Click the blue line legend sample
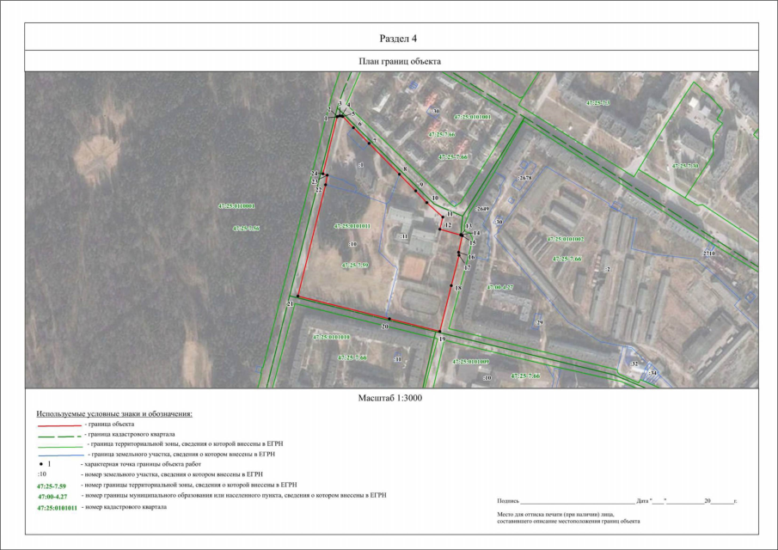This screenshot has width=778, height=550. [x=59, y=454]
